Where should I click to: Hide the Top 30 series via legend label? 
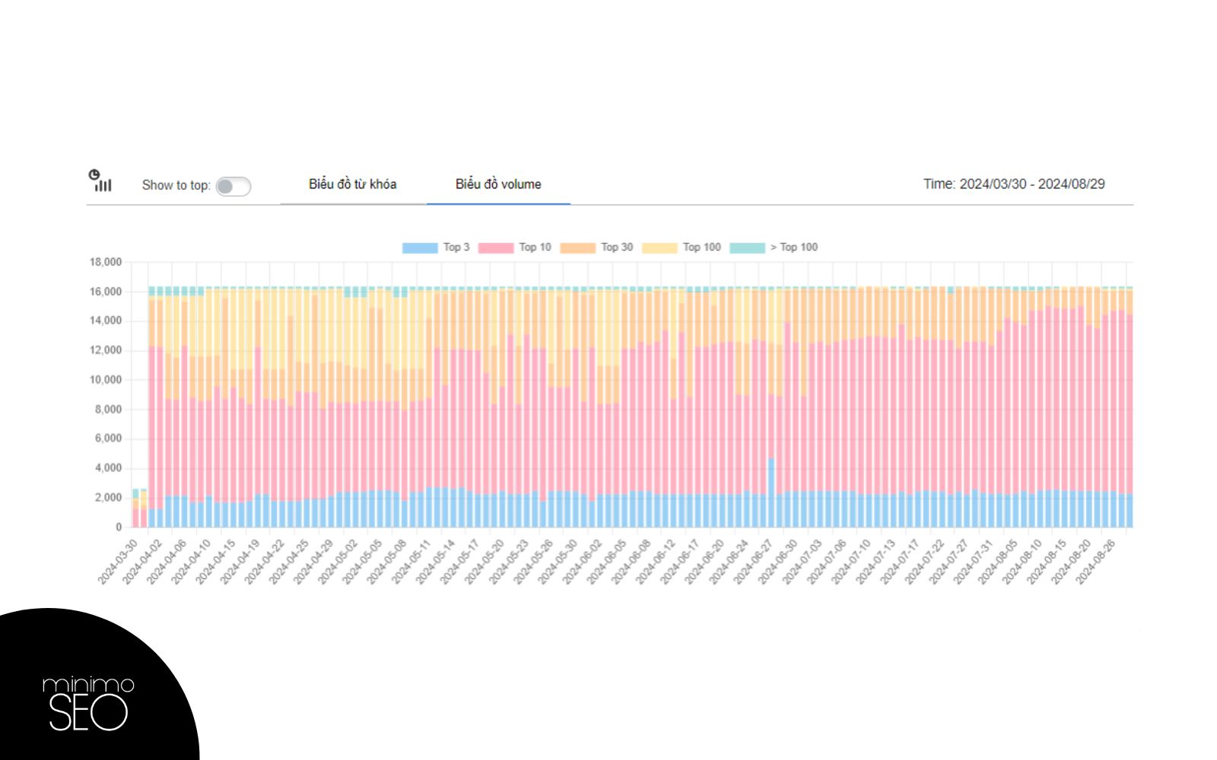[x=617, y=247]
